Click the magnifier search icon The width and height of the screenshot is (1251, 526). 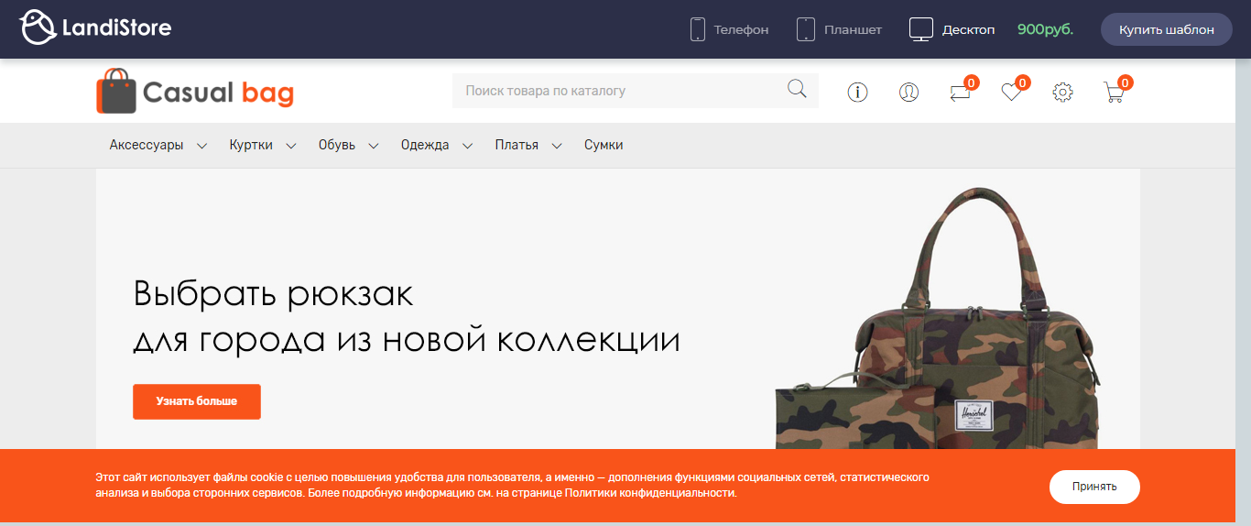[797, 89]
